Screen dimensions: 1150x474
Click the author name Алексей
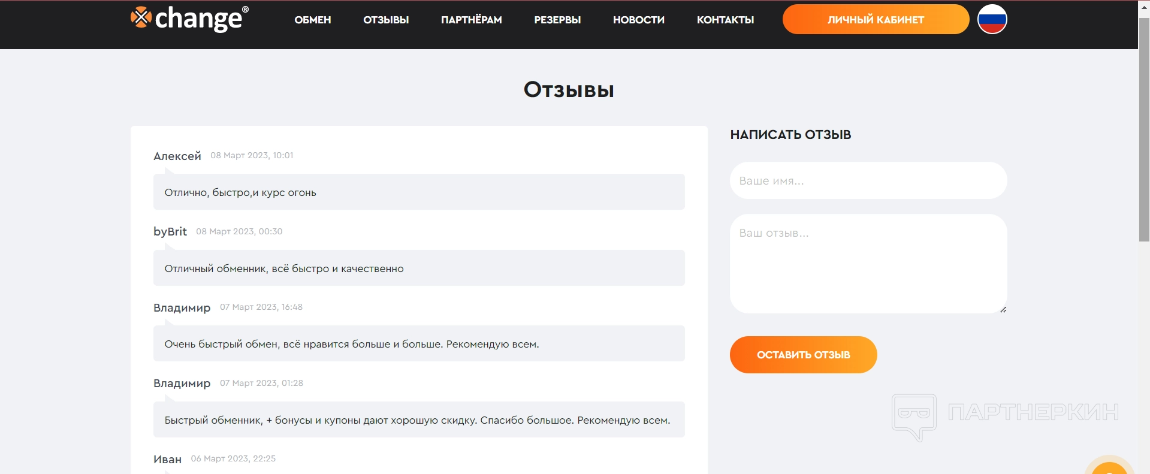(x=177, y=156)
